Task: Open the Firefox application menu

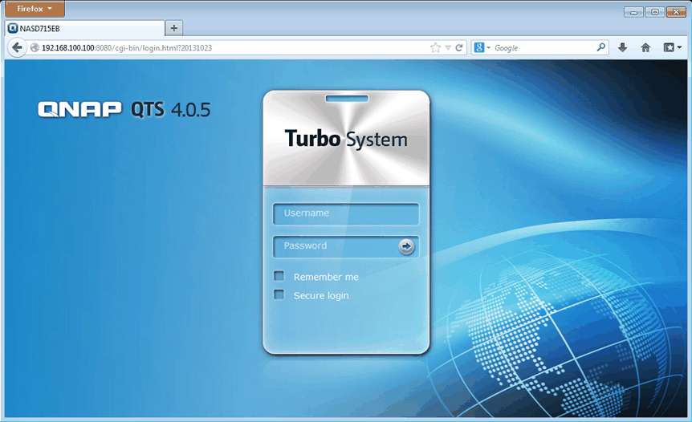Action: pos(35,9)
